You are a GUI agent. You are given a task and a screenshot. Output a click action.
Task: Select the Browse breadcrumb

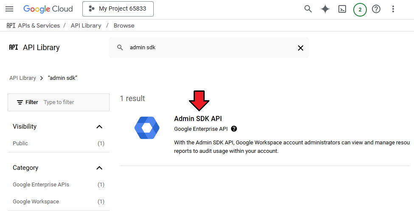tap(124, 25)
